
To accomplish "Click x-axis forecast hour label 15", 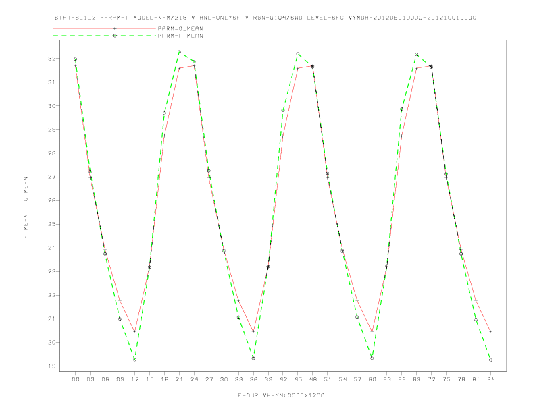I will 150,379.
